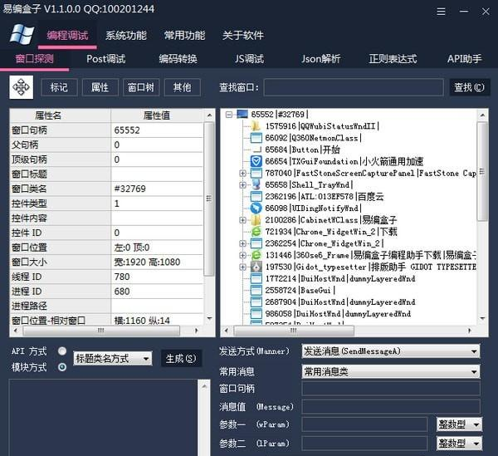Click window icon of 986058 DuiHostWnd

point(256,314)
